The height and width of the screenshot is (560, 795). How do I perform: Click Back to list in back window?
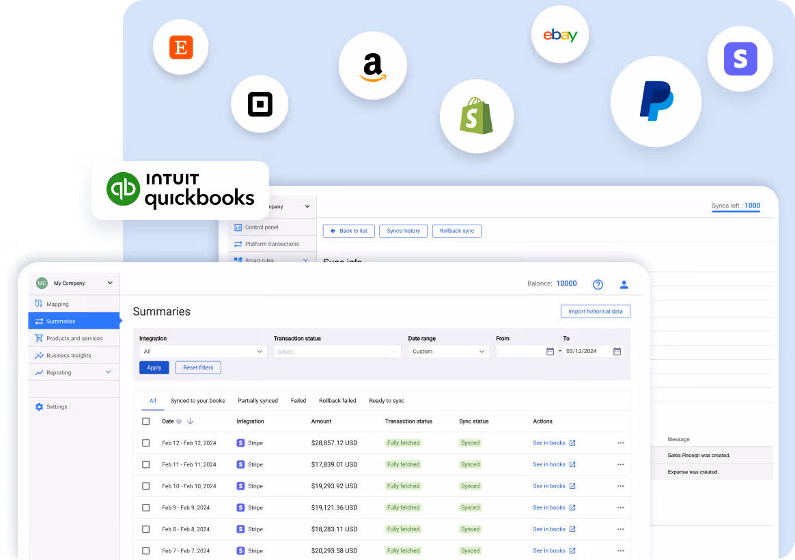click(x=349, y=231)
